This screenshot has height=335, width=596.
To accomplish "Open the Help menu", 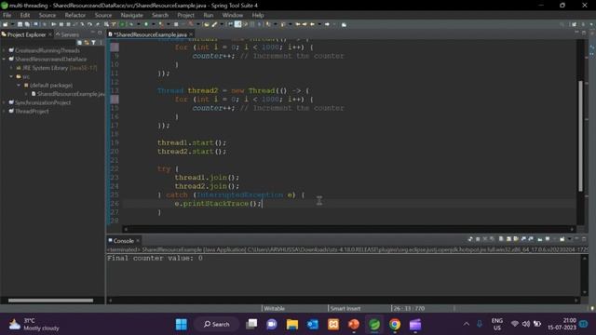I will [258, 15].
